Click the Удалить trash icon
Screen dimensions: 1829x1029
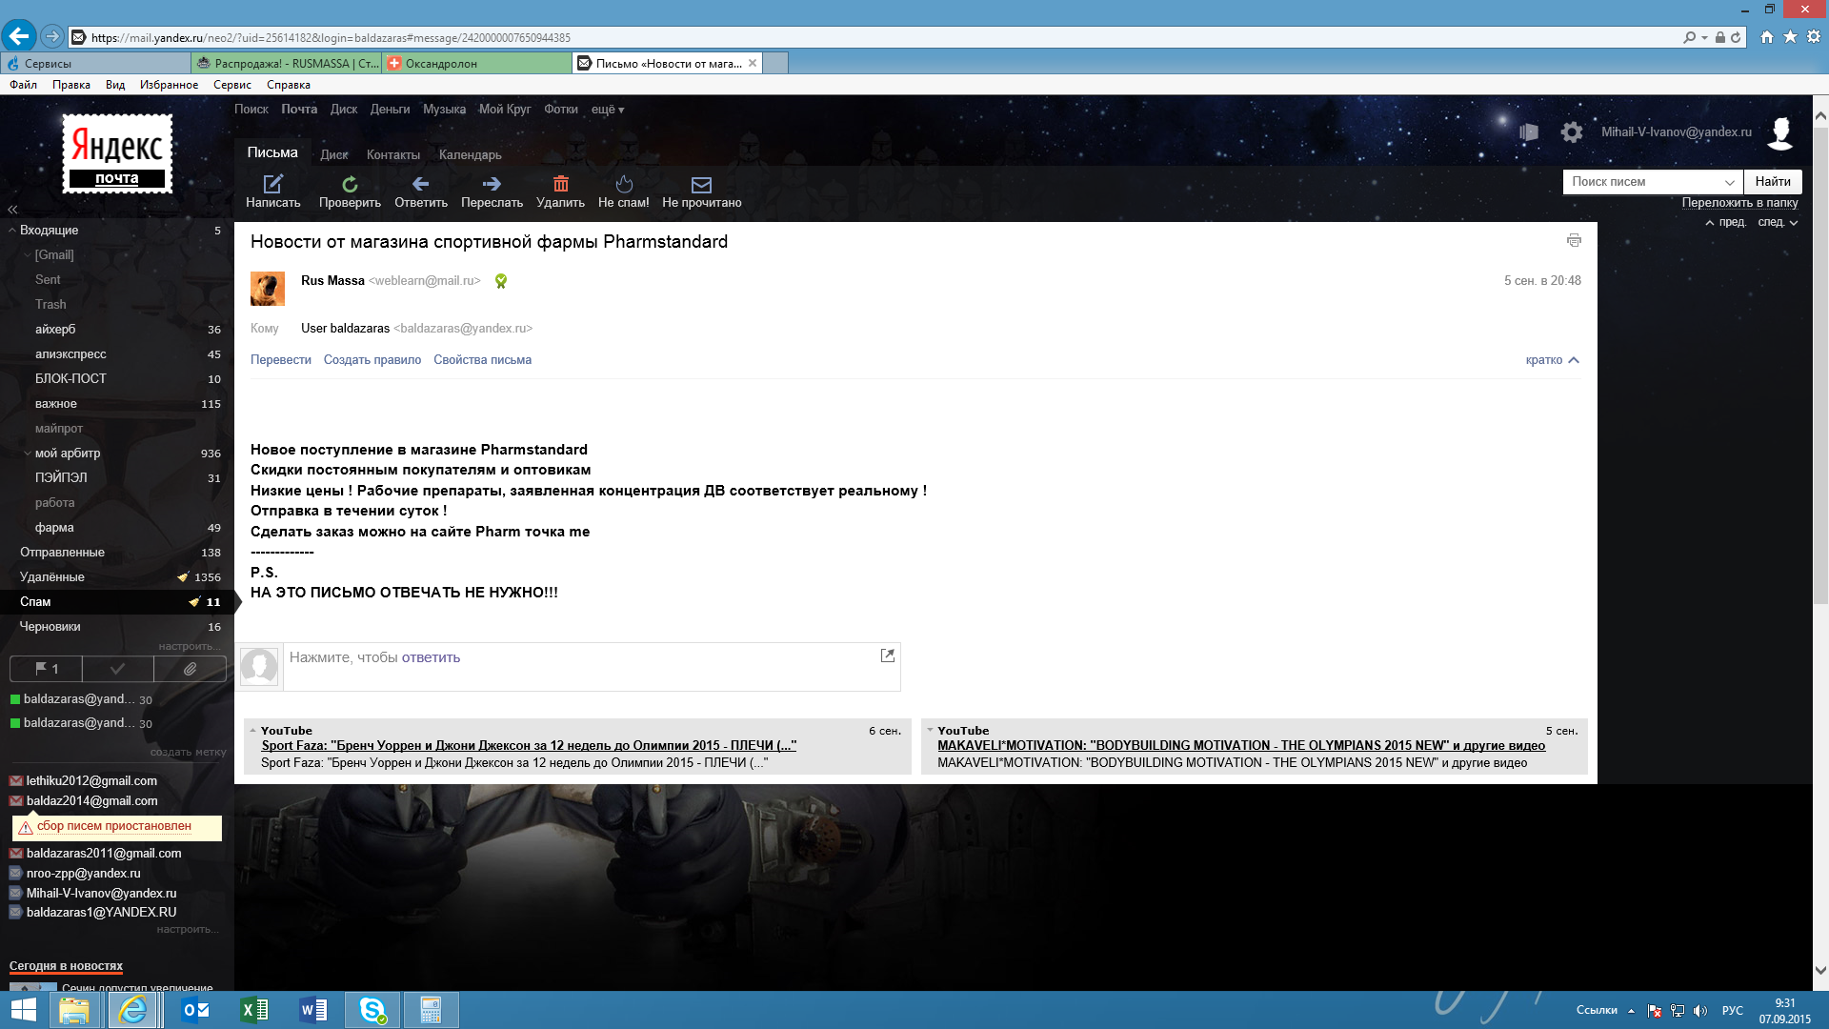tap(560, 184)
